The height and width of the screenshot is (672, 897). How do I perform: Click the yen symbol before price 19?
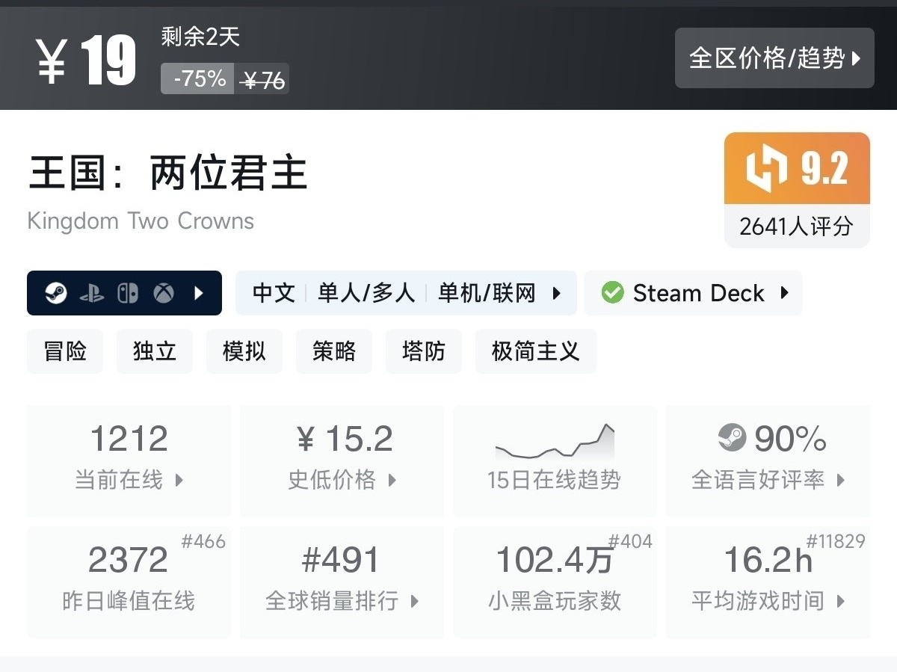tap(52, 61)
